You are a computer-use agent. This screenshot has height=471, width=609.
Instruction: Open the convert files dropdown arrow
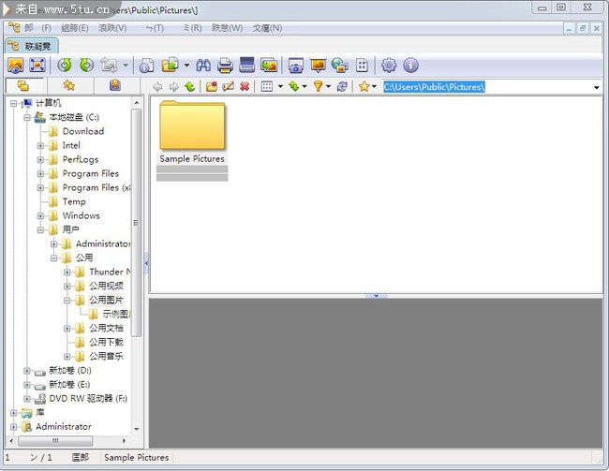click(186, 66)
